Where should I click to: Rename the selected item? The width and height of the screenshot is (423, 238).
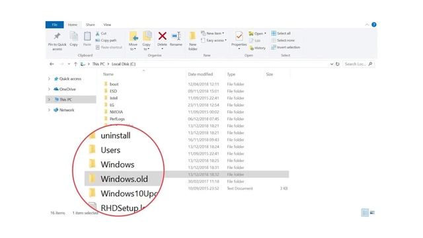click(x=176, y=39)
